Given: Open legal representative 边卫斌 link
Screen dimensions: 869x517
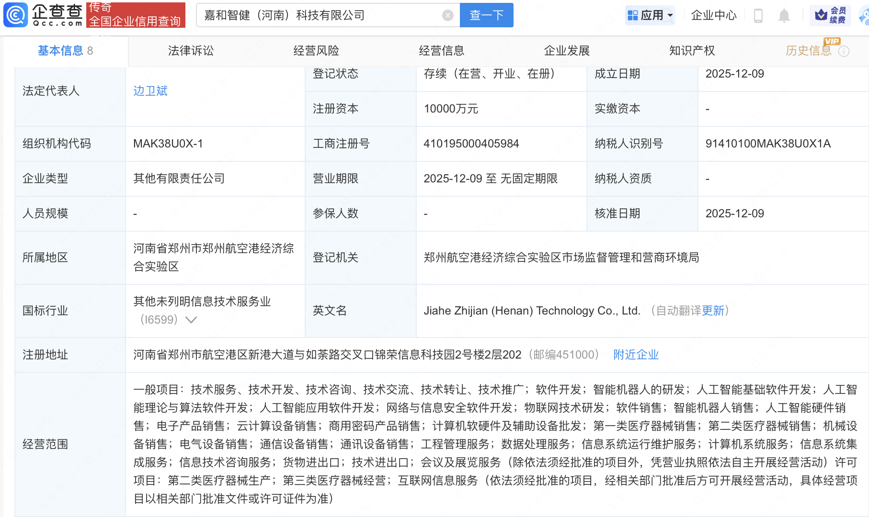Looking at the screenshot, I should (150, 91).
